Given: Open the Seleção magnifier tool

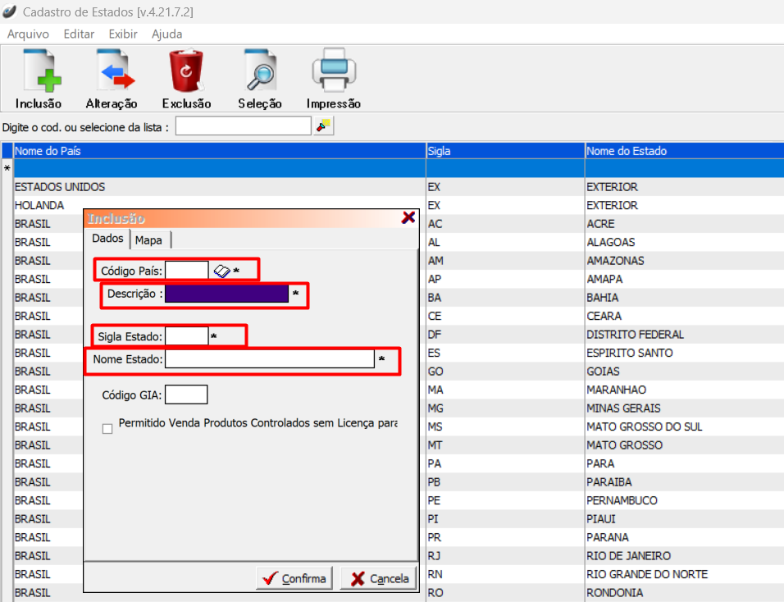Looking at the screenshot, I should point(260,72).
